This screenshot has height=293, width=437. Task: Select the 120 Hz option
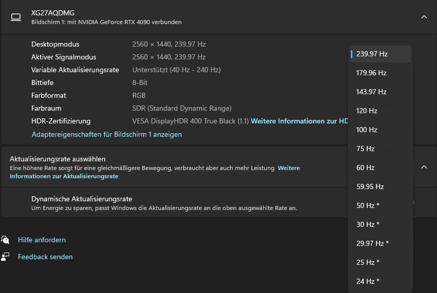pos(381,111)
